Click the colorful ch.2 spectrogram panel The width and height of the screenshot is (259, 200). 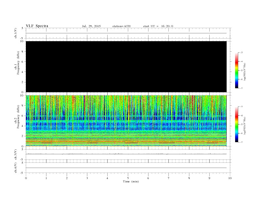[126, 121]
